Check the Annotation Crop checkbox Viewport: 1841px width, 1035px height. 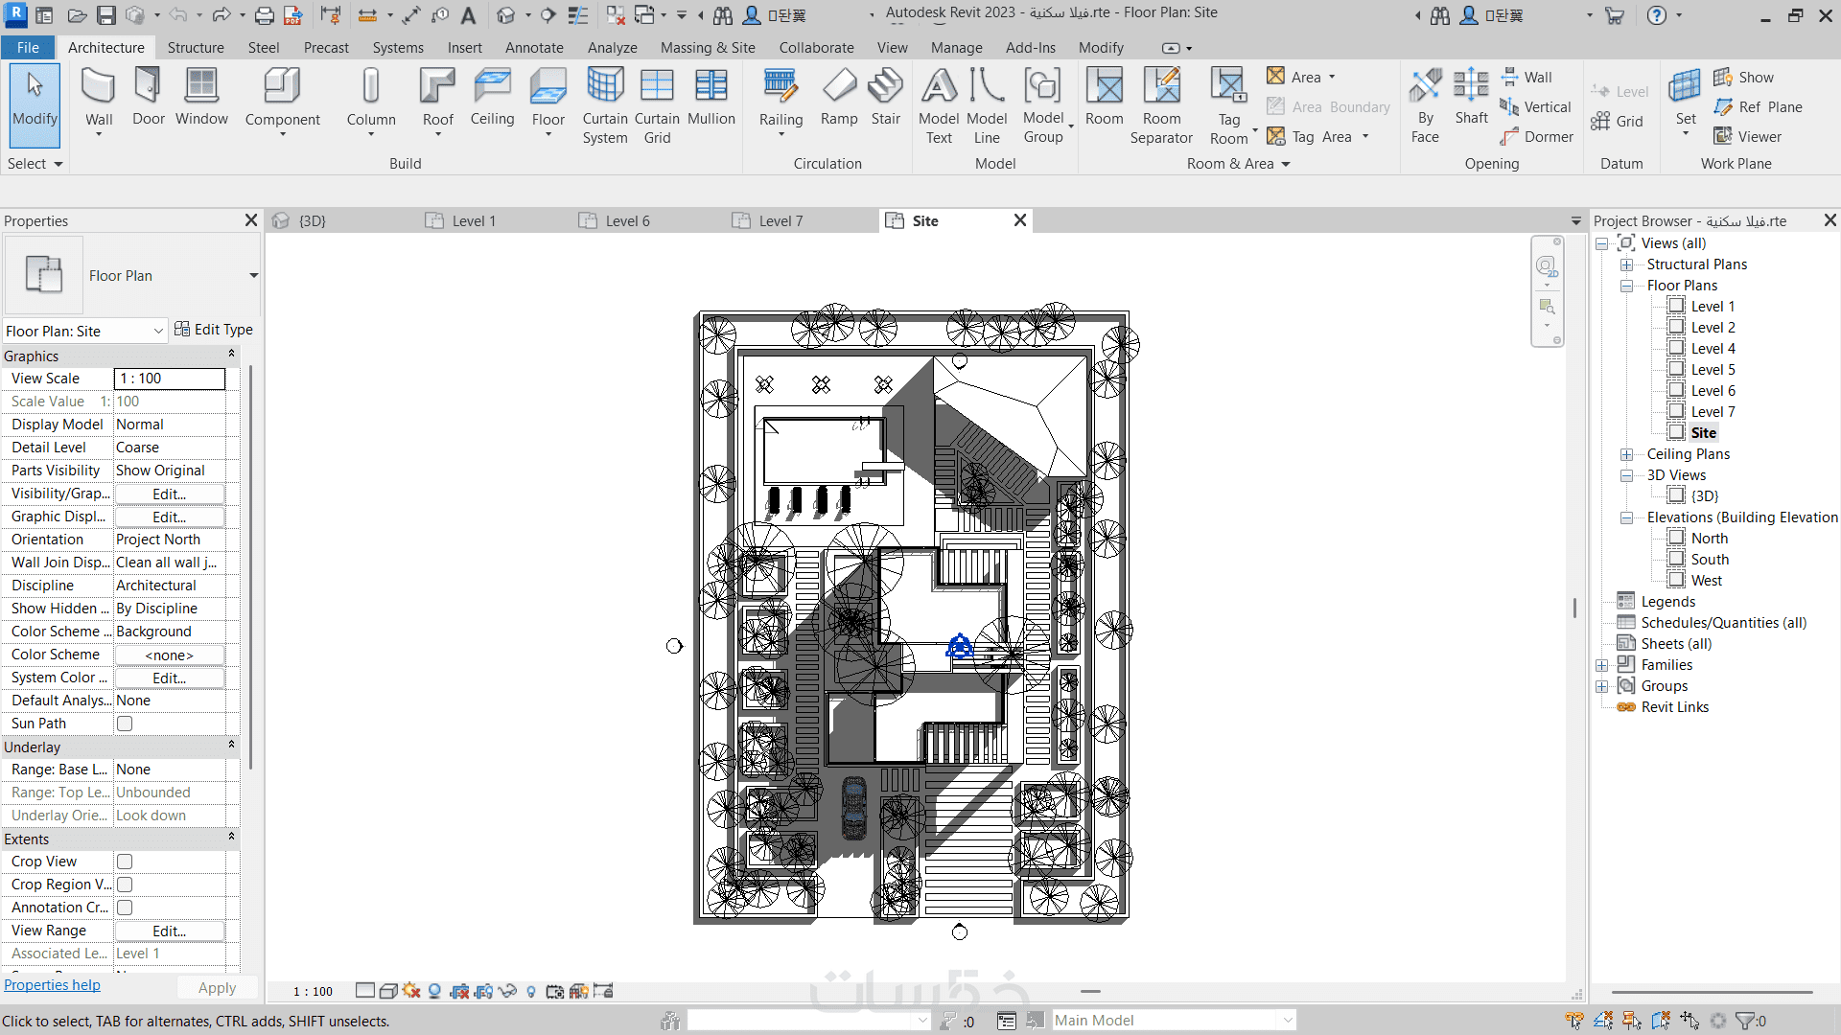(x=125, y=908)
